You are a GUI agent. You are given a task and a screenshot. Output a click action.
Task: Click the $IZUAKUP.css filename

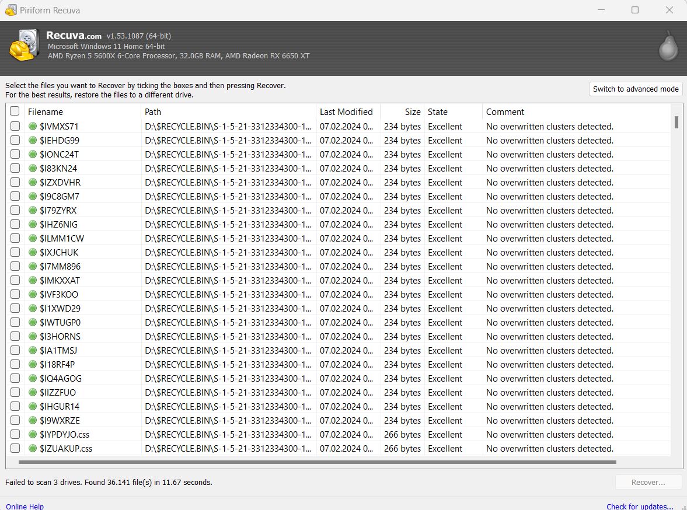click(66, 448)
